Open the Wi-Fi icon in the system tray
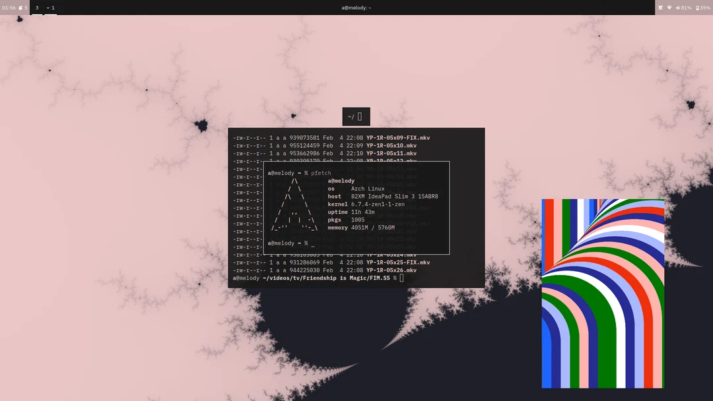 (670, 7)
